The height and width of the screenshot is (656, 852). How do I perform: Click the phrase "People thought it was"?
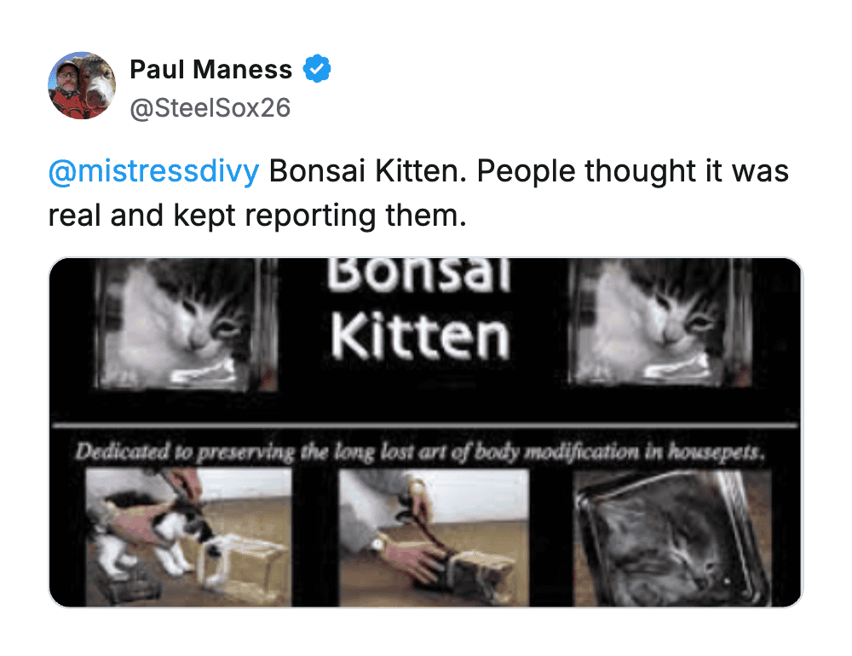tap(632, 171)
